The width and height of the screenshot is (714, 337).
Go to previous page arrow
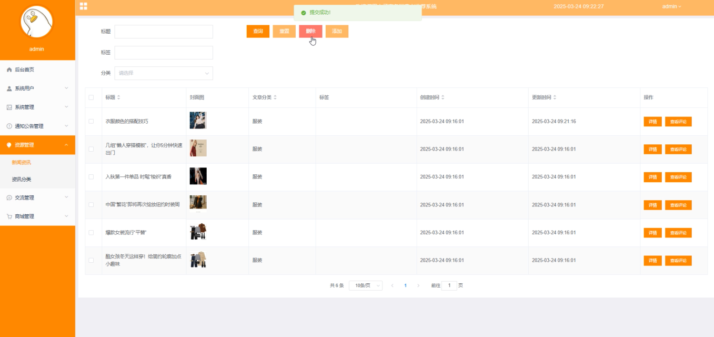click(x=393, y=285)
